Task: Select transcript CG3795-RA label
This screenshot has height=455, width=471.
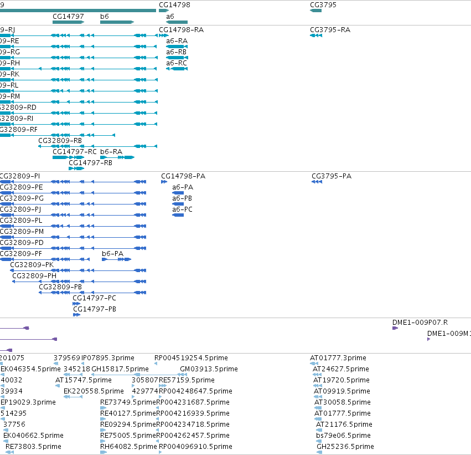Action: click(x=330, y=30)
